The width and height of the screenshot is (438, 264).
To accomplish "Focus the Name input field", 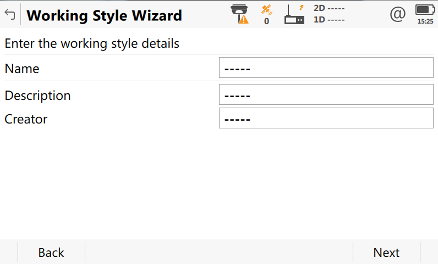I will pyautogui.click(x=326, y=68).
